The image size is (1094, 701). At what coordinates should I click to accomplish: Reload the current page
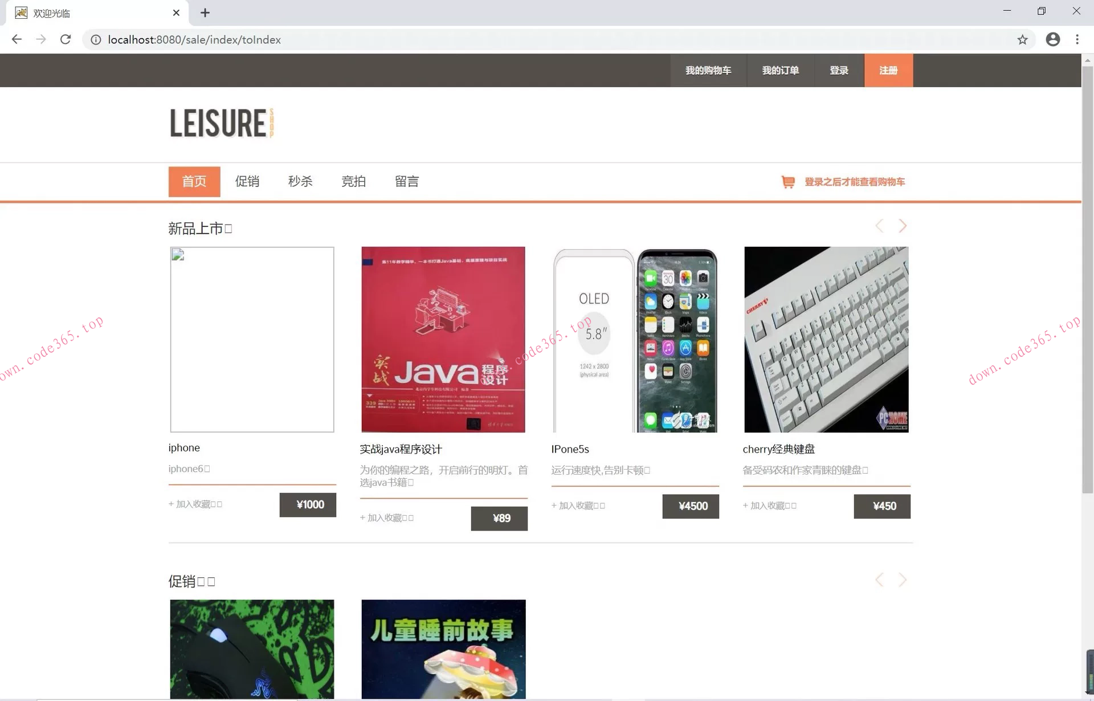pos(66,39)
